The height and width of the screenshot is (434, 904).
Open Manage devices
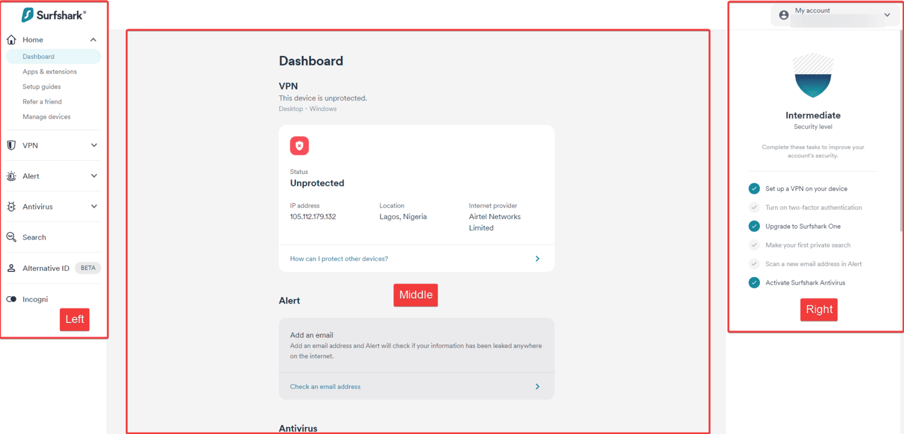click(x=46, y=117)
